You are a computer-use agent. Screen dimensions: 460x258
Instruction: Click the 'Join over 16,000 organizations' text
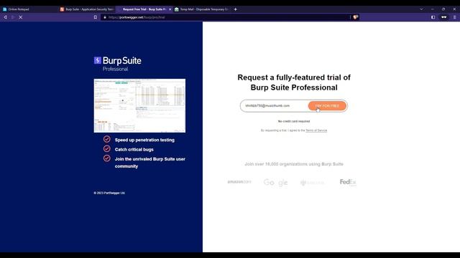tap(294, 164)
